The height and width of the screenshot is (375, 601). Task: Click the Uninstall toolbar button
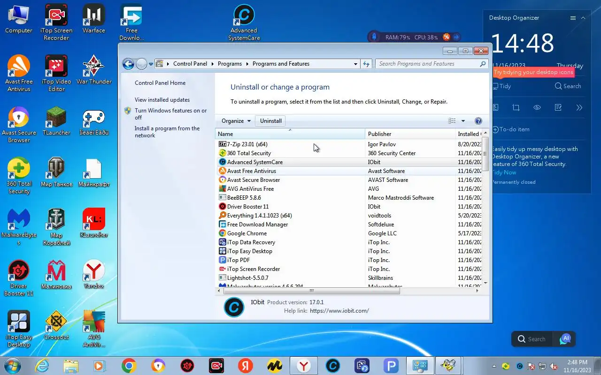click(x=271, y=121)
